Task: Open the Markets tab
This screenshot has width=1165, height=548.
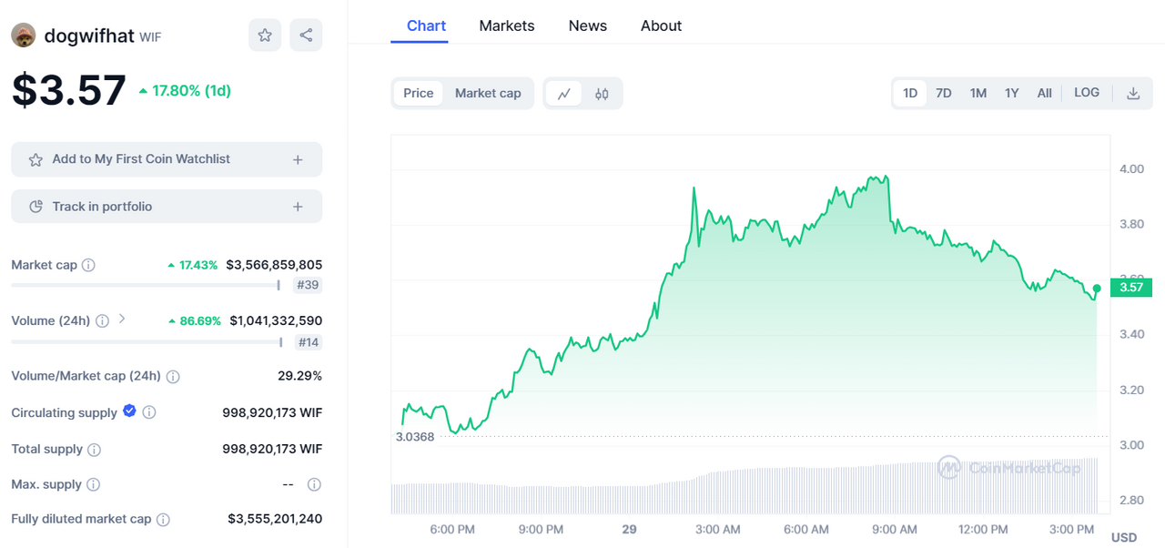Action: [507, 25]
